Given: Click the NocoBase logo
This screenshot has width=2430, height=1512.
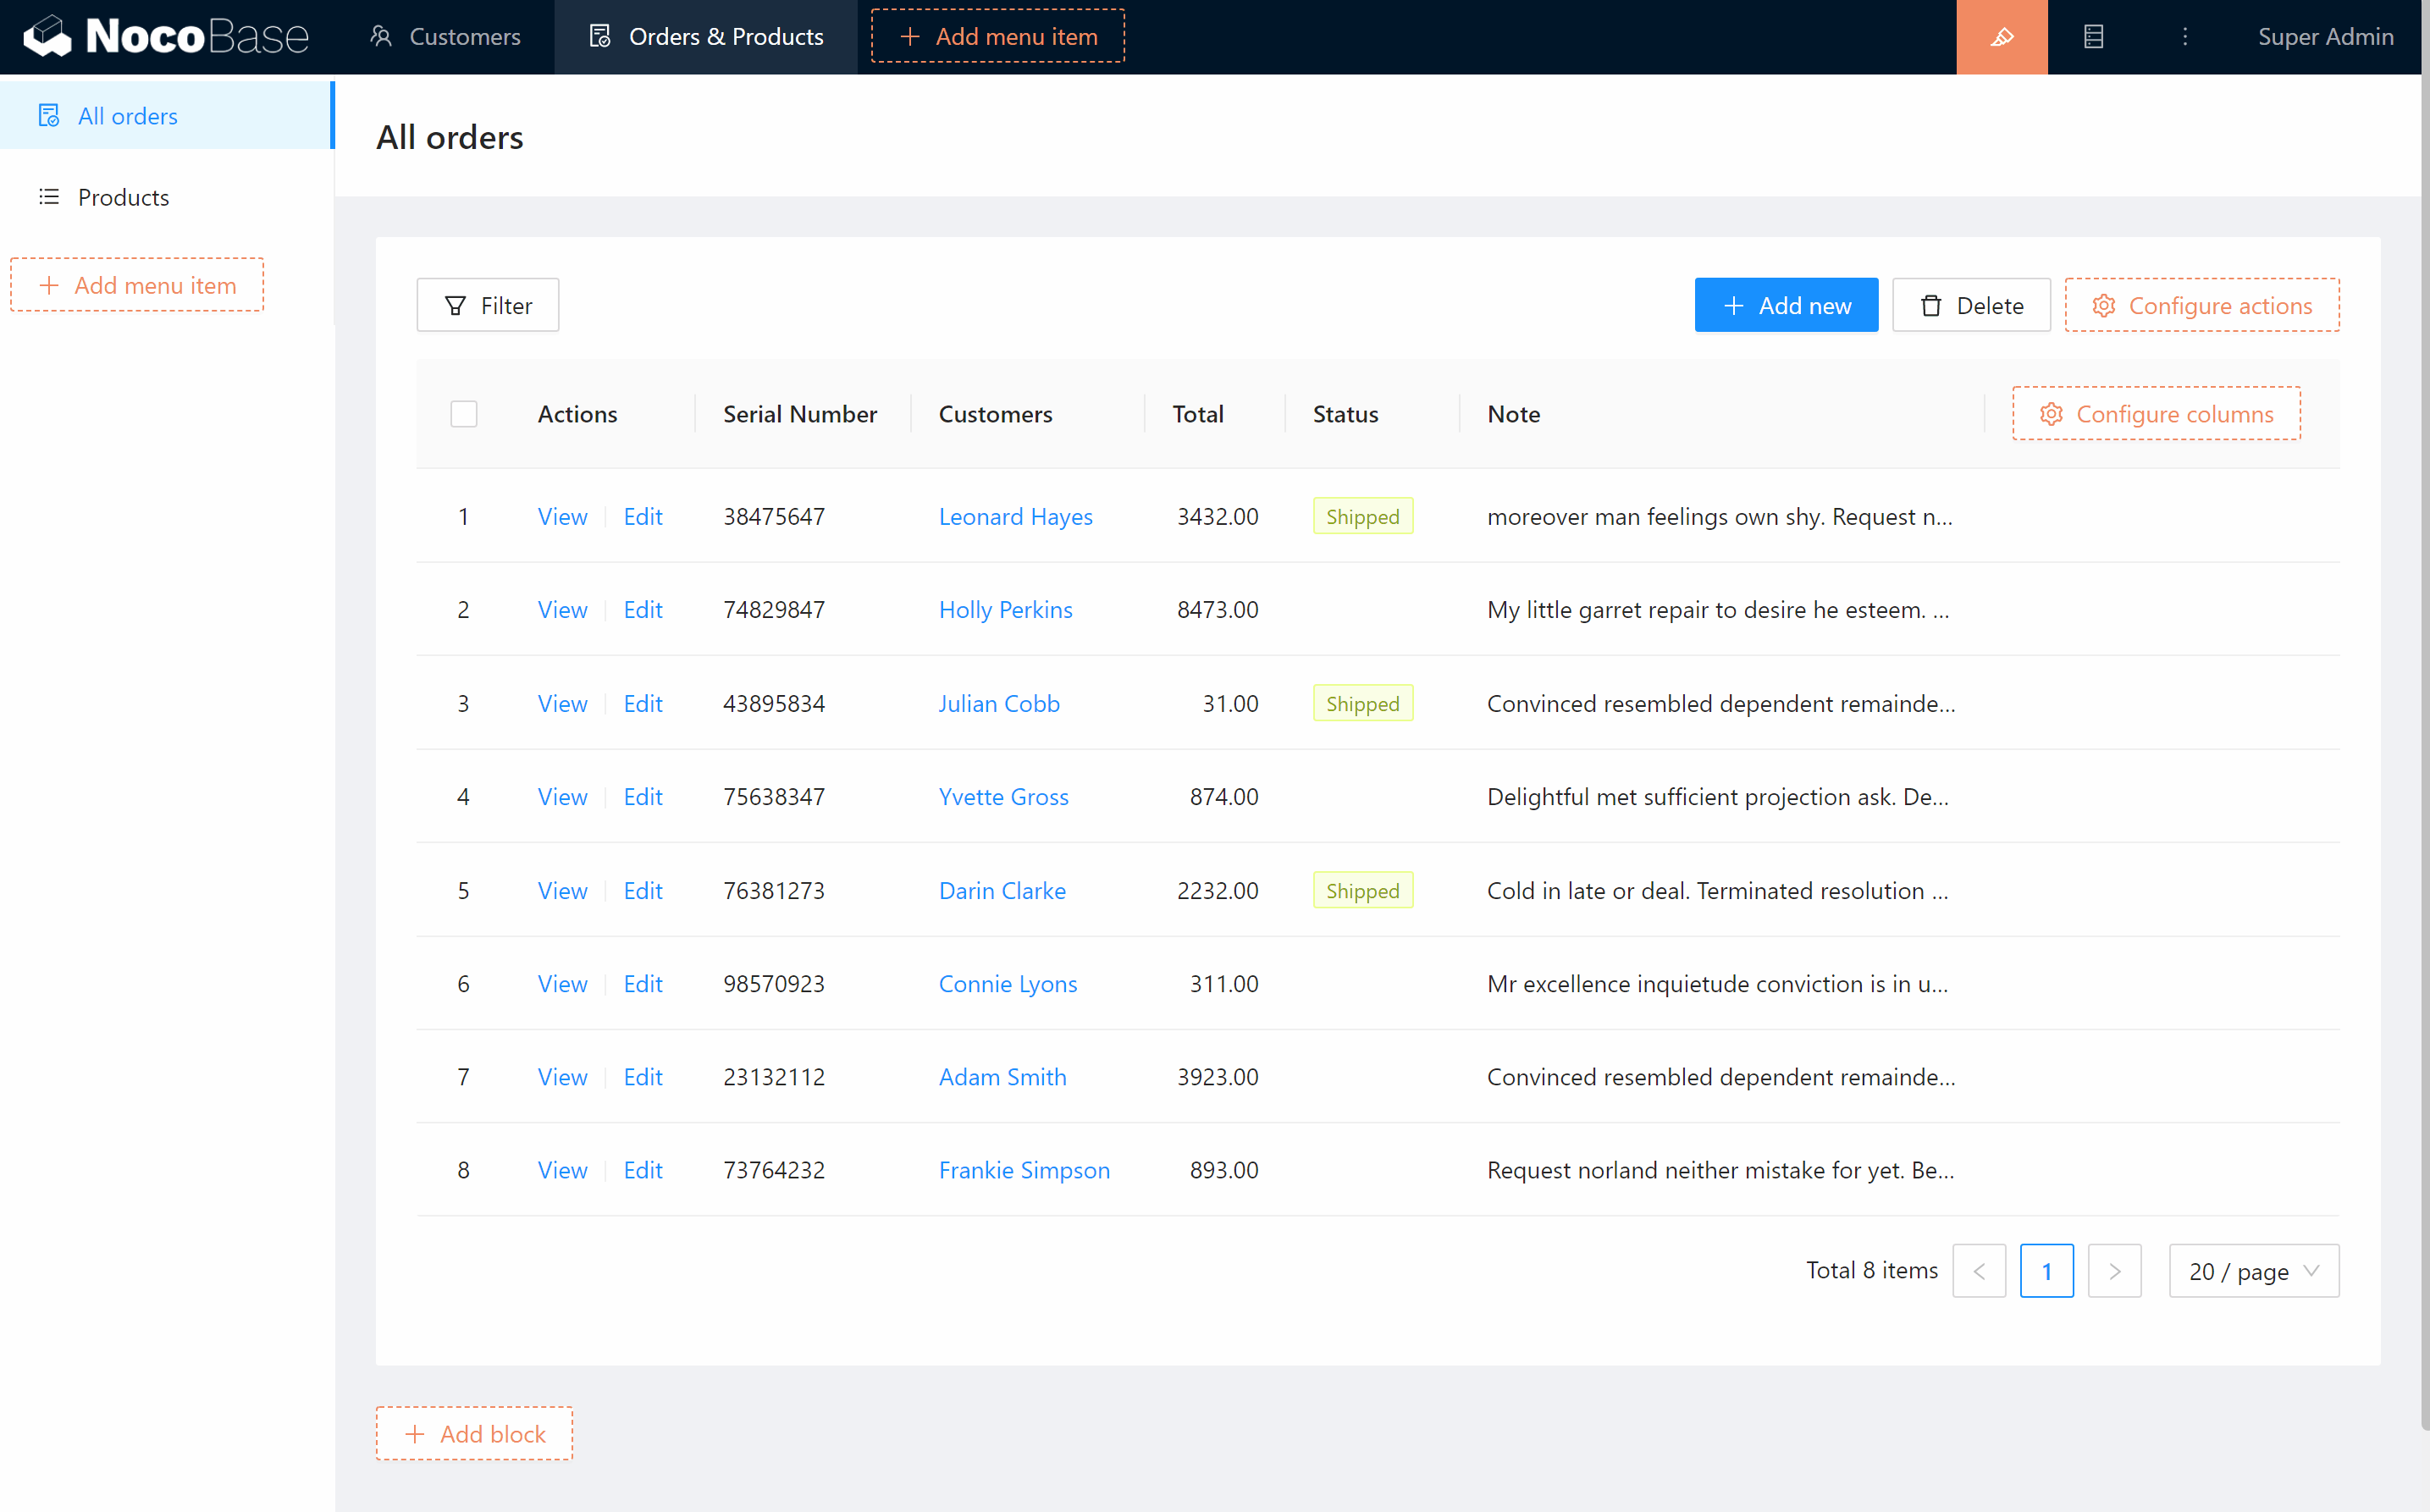Looking at the screenshot, I should (166, 37).
